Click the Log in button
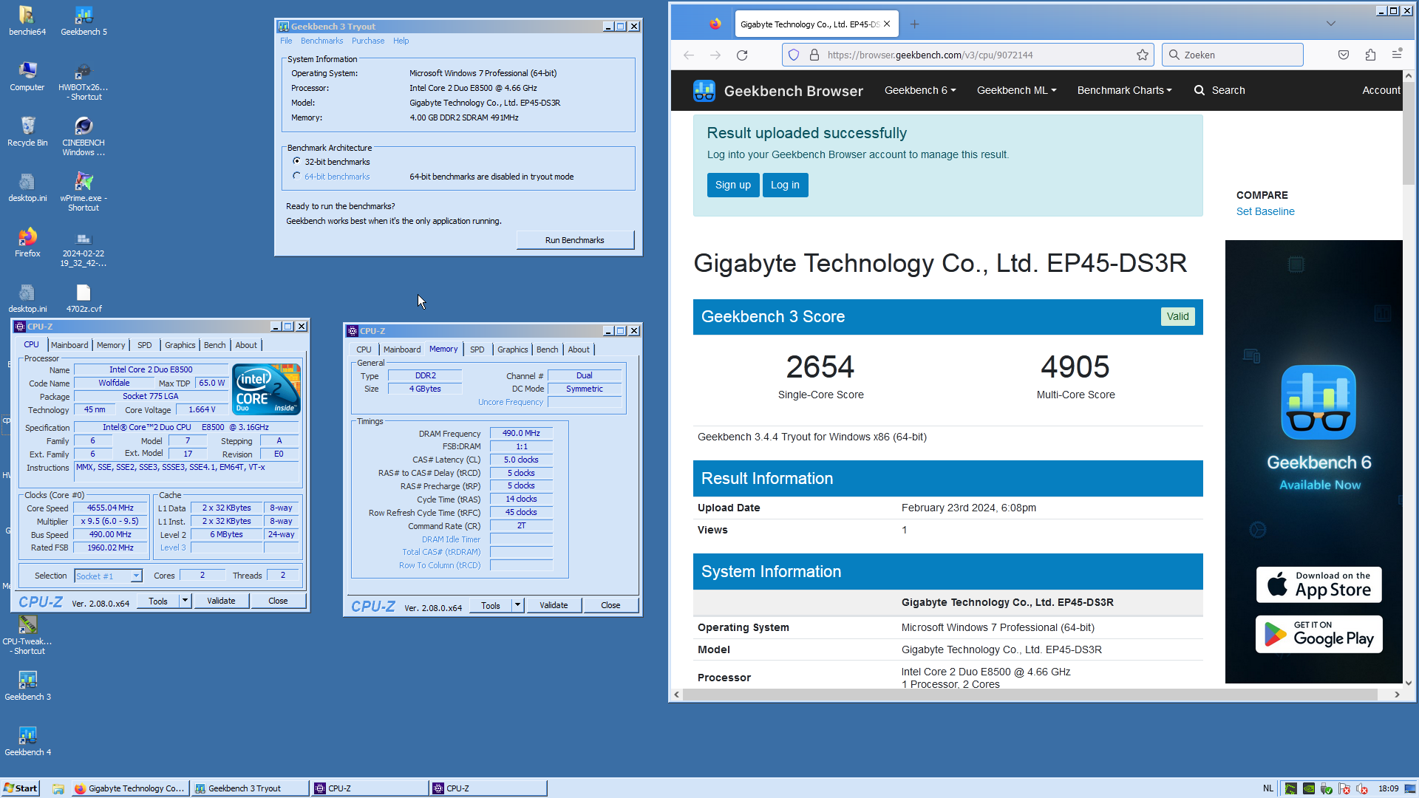Viewport: 1419px width, 798px height. (785, 185)
